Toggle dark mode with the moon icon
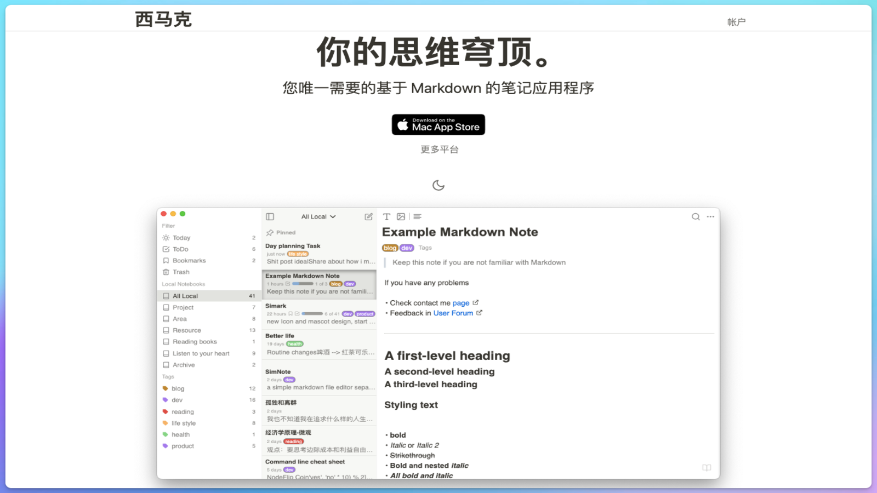 438,185
